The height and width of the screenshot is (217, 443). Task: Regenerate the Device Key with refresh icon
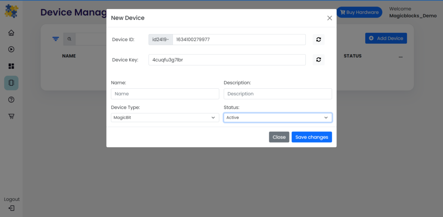coord(318,60)
